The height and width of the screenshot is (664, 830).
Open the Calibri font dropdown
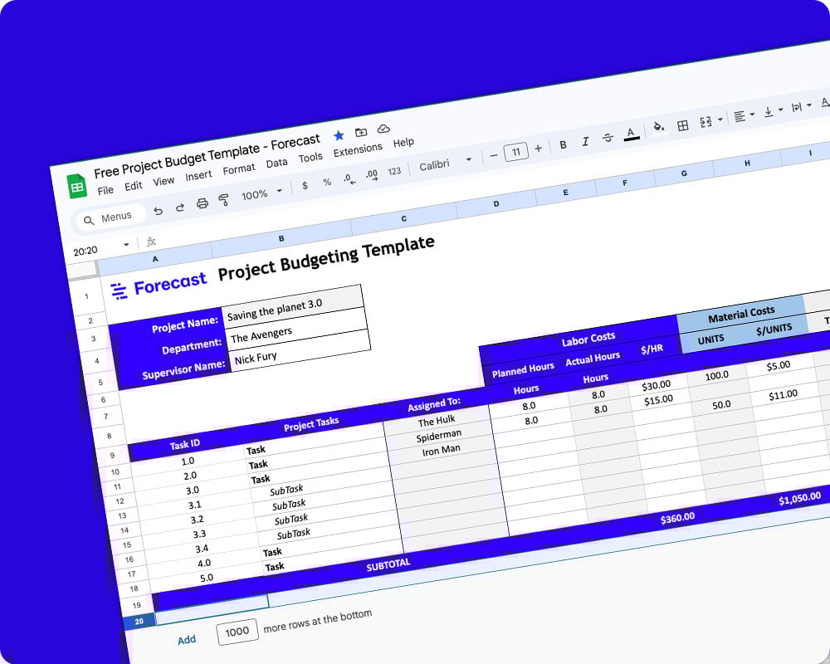(445, 163)
